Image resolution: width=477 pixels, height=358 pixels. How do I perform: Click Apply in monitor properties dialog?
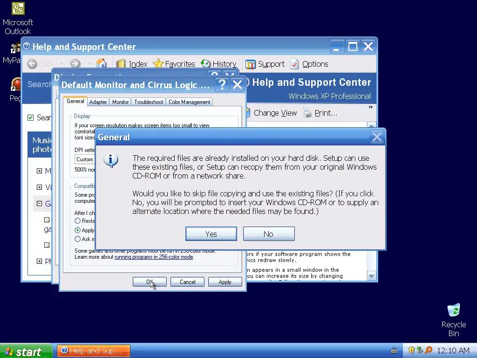click(225, 282)
